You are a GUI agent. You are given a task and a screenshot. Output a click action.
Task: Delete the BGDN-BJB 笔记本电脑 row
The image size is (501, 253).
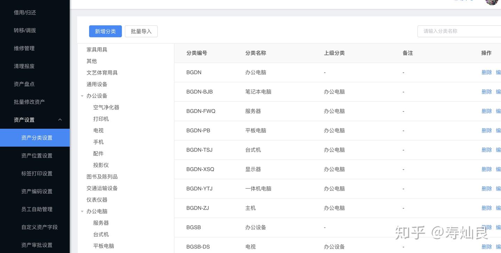point(486,92)
